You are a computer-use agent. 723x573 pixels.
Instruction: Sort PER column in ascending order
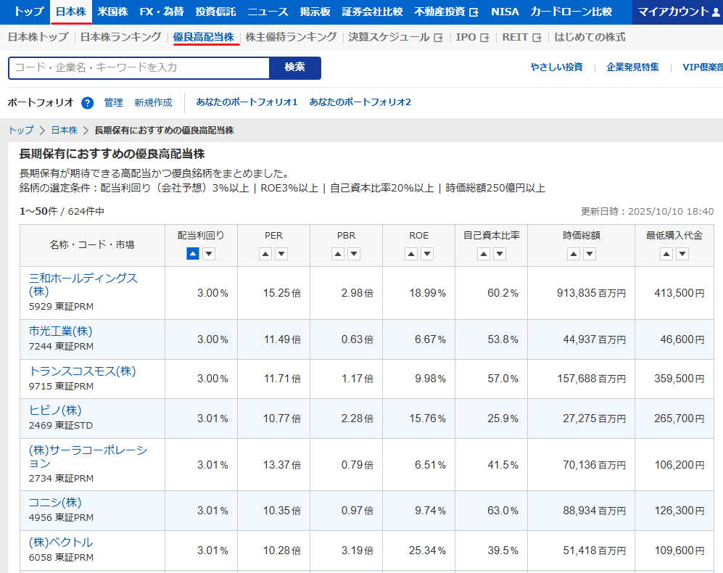point(265,254)
